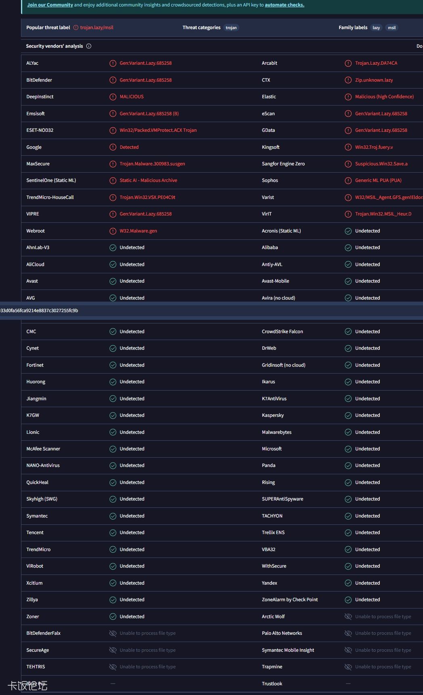
Task: Click the green check icon for Malwarebytes
Action: [348, 432]
